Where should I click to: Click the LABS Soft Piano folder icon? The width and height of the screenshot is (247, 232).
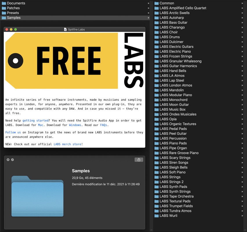pyautogui.click(x=156, y=172)
